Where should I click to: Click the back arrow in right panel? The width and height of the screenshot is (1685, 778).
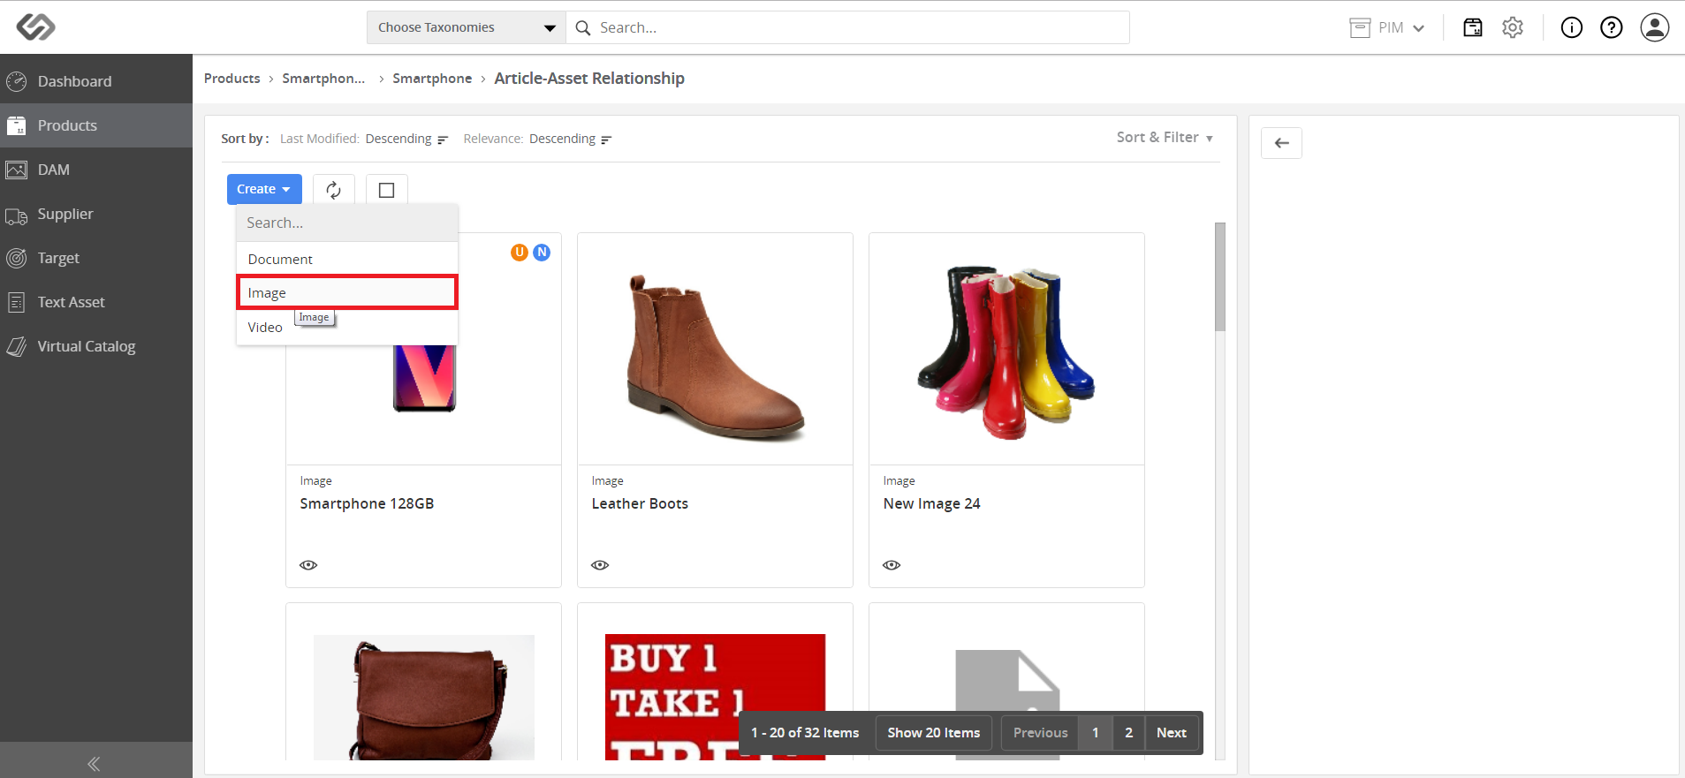[x=1281, y=143]
